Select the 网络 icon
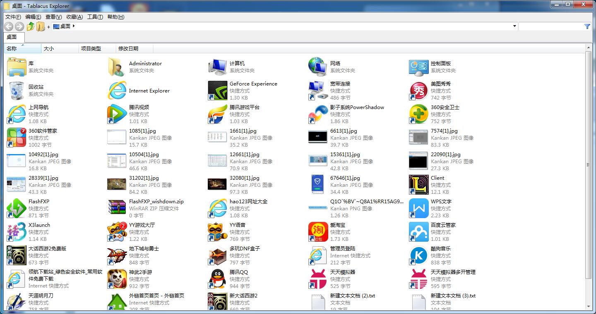Screen dimensions: 596x314 click(x=318, y=67)
